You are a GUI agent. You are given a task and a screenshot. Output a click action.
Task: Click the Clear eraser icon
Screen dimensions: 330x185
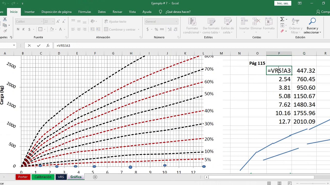click(x=282, y=31)
